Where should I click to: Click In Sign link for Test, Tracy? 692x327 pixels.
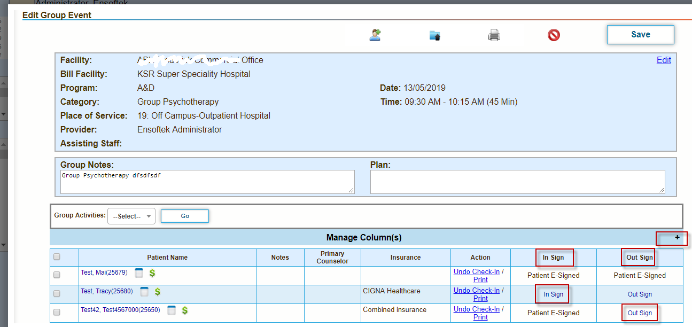[x=553, y=294]
